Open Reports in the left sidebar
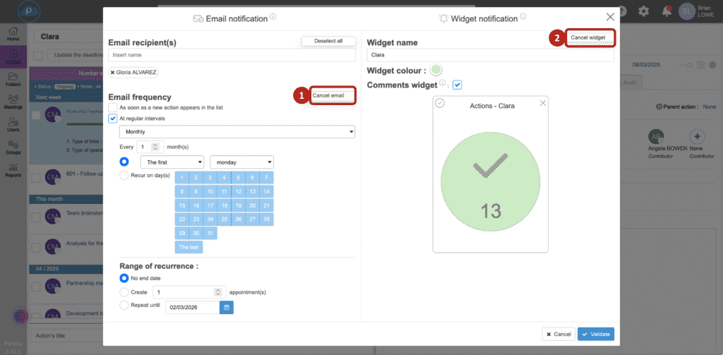Screen dimensions: 723x355 point(13,169)
